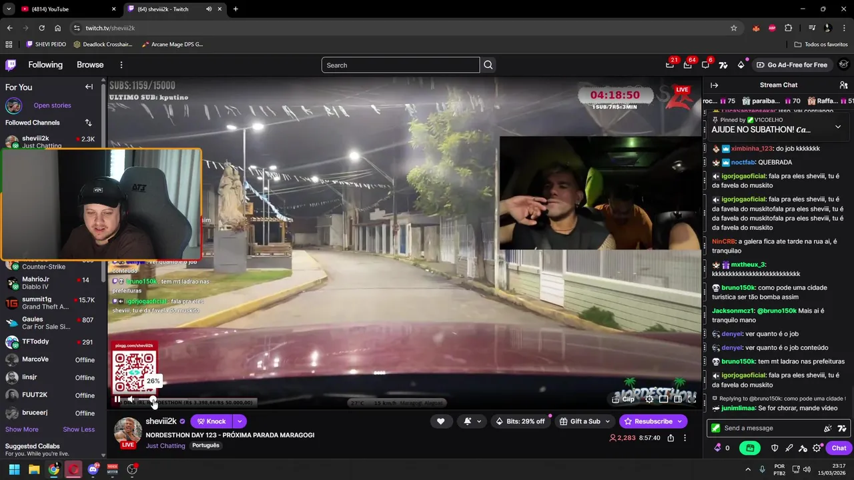Open Twitch top nav more options dots

121,65
